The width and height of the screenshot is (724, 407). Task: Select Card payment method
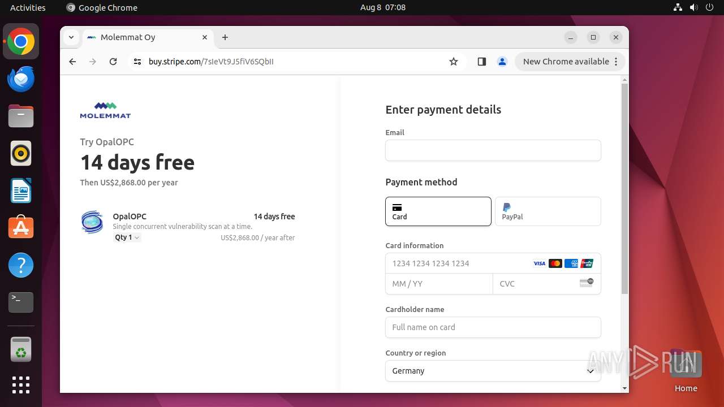point(438,211)
